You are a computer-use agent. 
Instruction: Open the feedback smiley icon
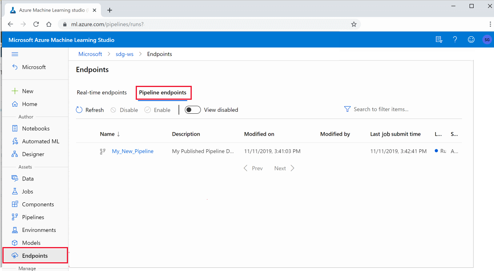click(x=471, y=40)
